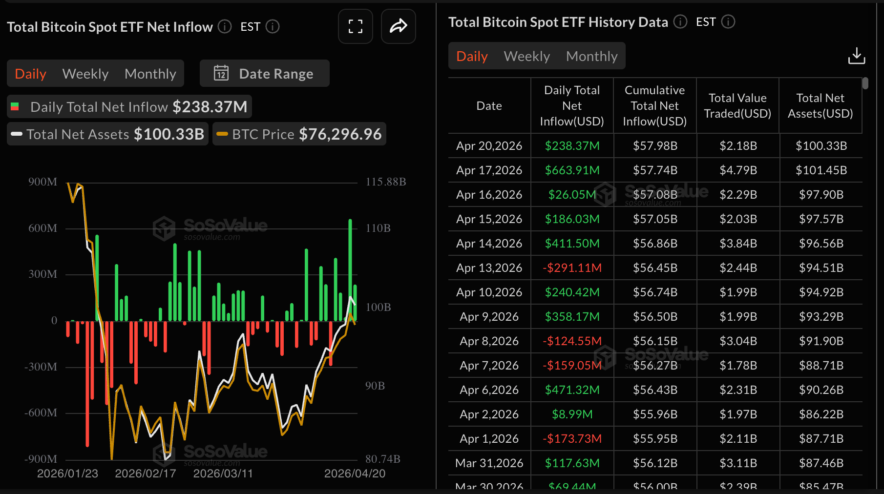
Task: Select Monthly tab in history table
Action: tap(591, 56)
